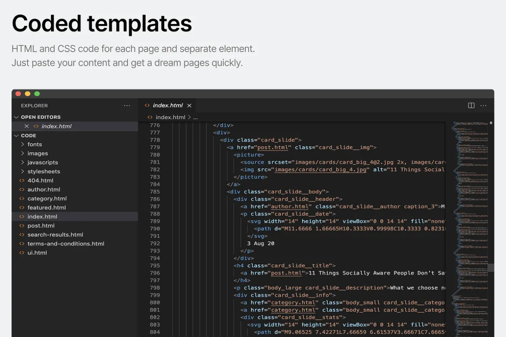Click category.html link on line 801
The width and height of the screenshot is (506, 337).
[293, 310]
